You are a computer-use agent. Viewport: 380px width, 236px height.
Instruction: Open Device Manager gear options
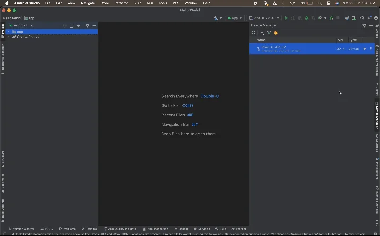[x=364, y=25]
